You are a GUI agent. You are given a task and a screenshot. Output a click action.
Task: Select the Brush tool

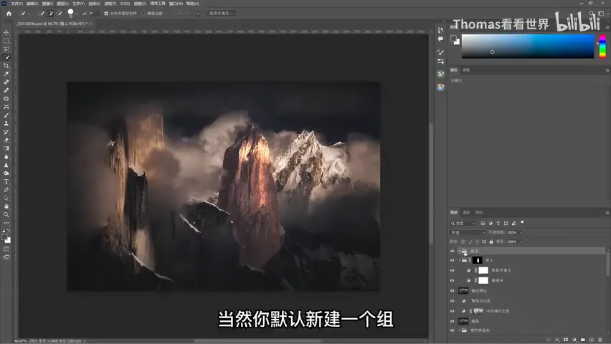pos(6,115)
